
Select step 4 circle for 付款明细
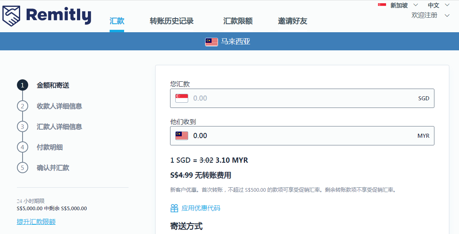[x=22, y=147]
